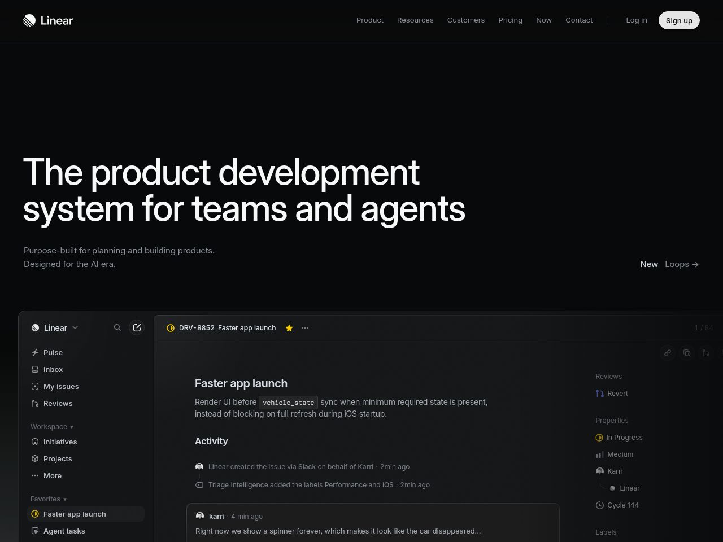Select Faster app launch in Favorites
Viewport: 723px width, 542px height.
pyautogui.click(x=86, y=514)
